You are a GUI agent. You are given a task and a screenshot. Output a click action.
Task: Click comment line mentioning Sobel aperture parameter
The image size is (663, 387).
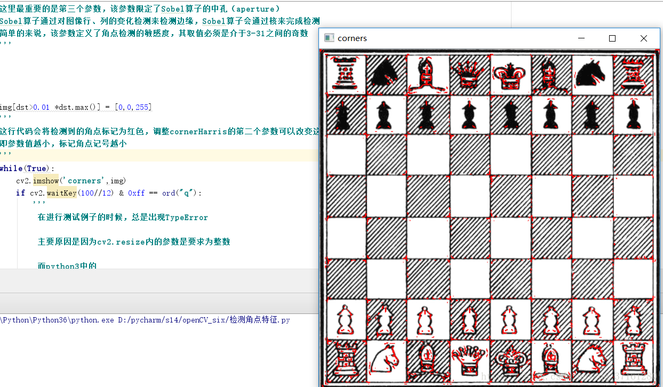140,9
